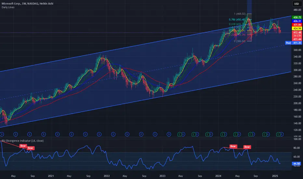The image size is (303, 179).
Task: Click dividend D marker above Sep 2020
Action: [x=30, y=134]
